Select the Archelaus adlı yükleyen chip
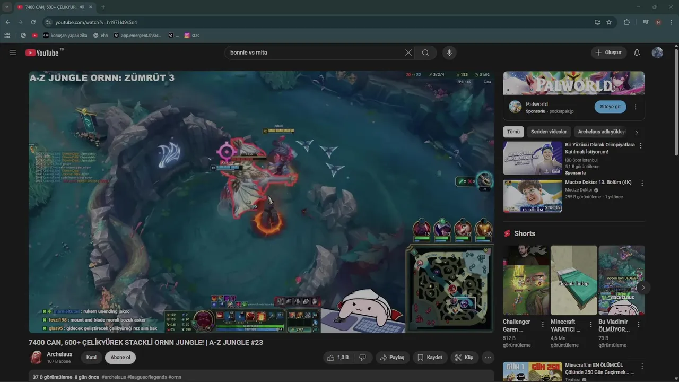This screenshot has width=679, height=382. point(602,132)
